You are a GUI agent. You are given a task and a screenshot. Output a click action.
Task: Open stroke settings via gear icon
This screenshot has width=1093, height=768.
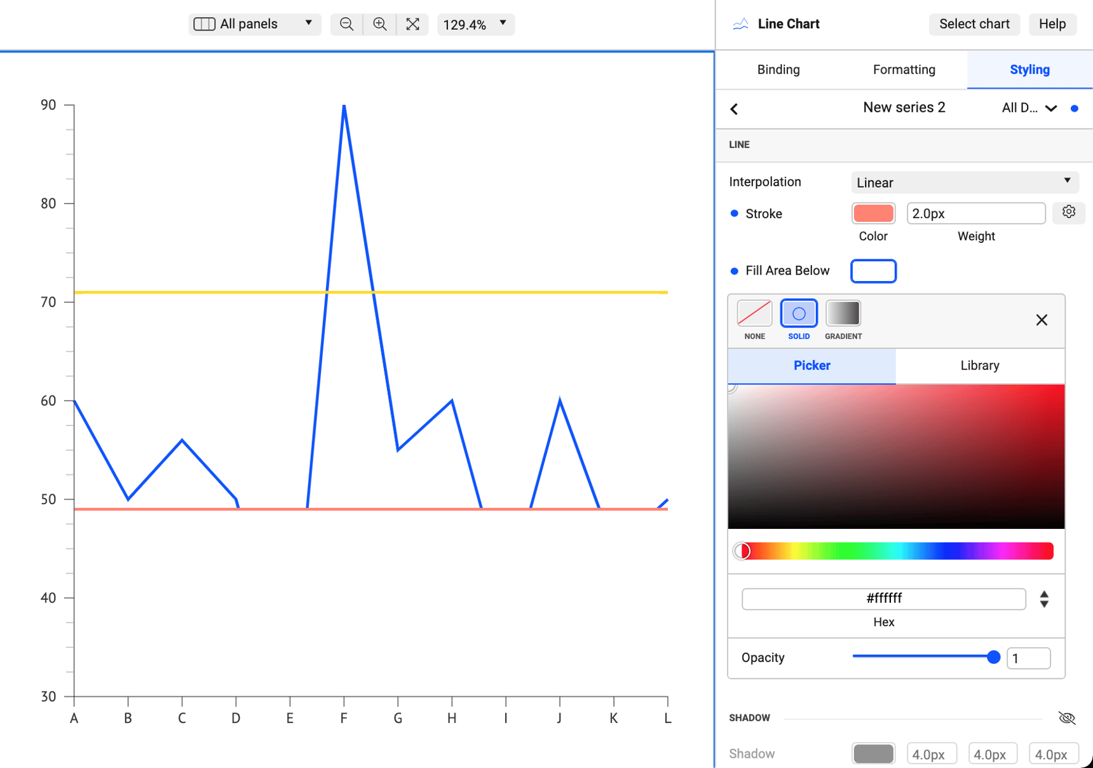coord(1068,212)
